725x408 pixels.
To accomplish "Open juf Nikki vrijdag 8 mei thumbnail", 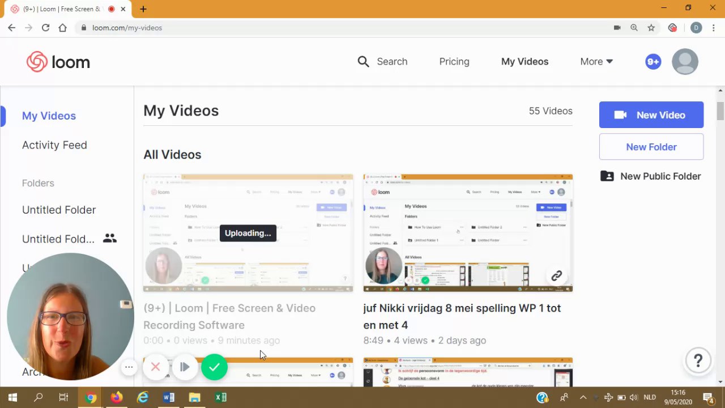I will [468, 233].
